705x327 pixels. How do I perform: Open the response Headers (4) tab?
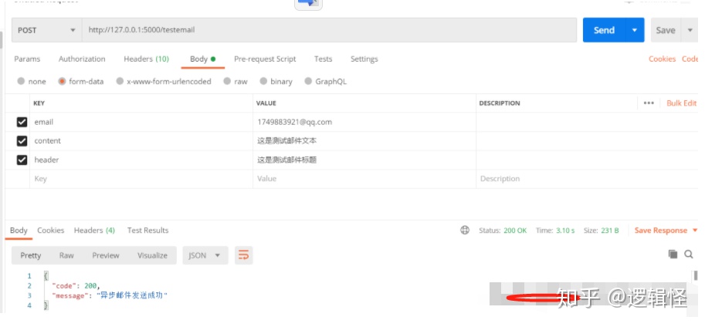[x=94, y=231]
